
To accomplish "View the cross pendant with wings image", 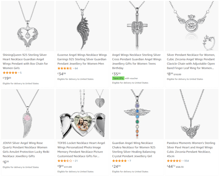I will coord(137,26).
